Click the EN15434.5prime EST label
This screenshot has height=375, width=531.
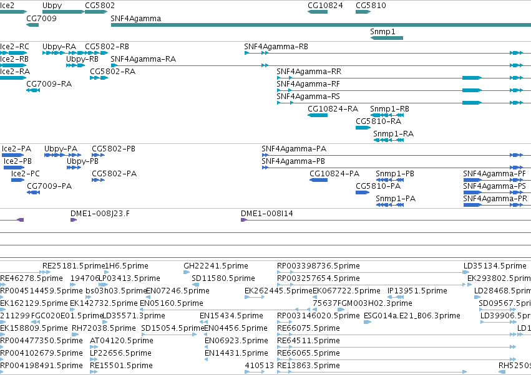pyautogui.click(x=231, y=316)
